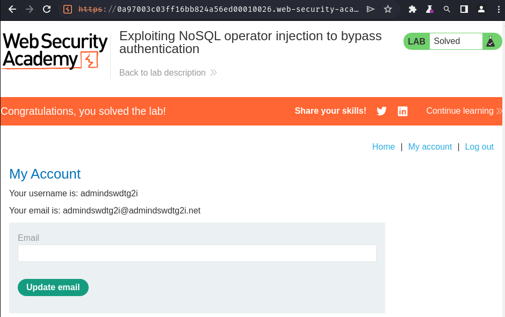Focus the Email input field
The height and width of the screenshot is (317, 505).
pos(197,253)
